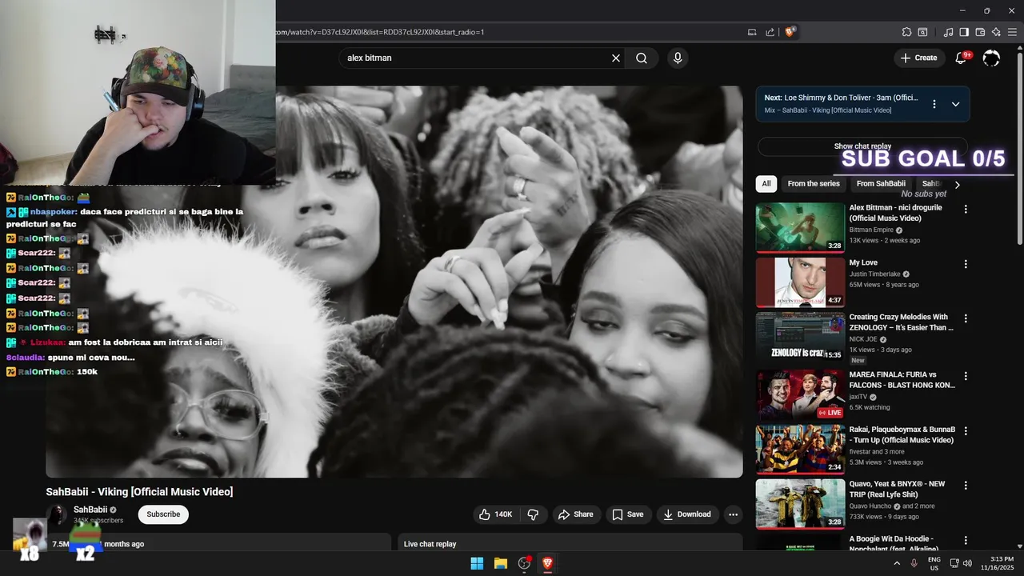Select the From SahBabii chip
This screenshot has height=576, width=1024.
[x=881, y=184]
